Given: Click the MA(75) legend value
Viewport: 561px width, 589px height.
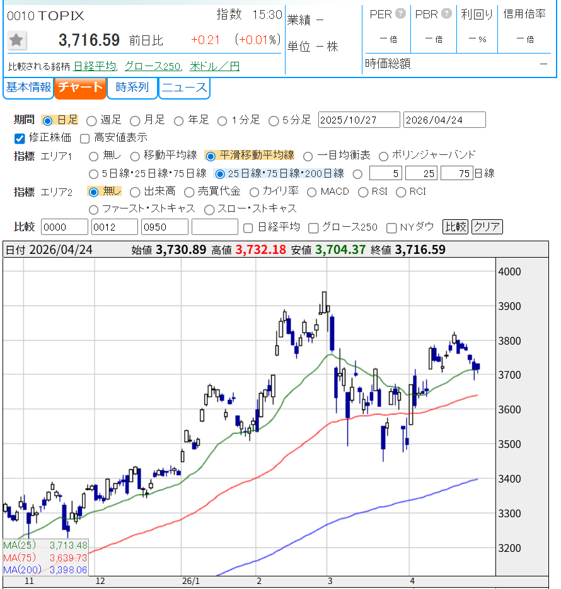Looking at the screenshot, I should pos(68,558).
